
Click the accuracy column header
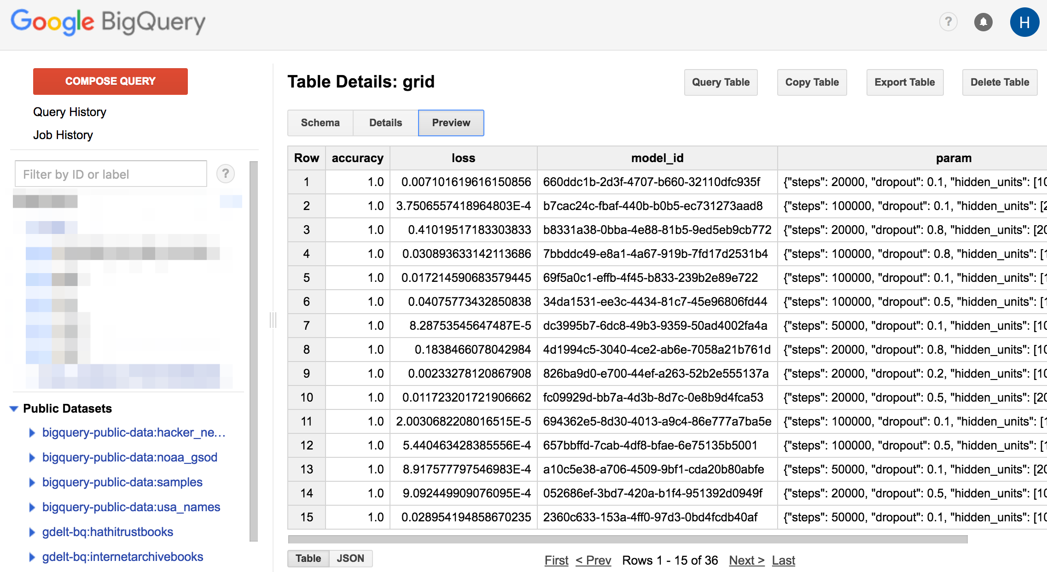pos(358,158)
